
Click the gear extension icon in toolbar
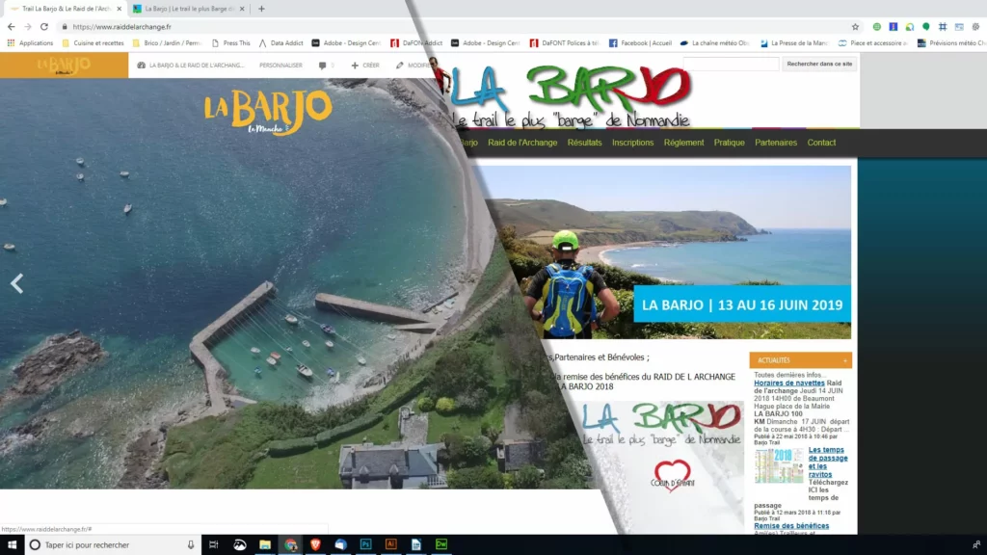[x=975, y=27]
